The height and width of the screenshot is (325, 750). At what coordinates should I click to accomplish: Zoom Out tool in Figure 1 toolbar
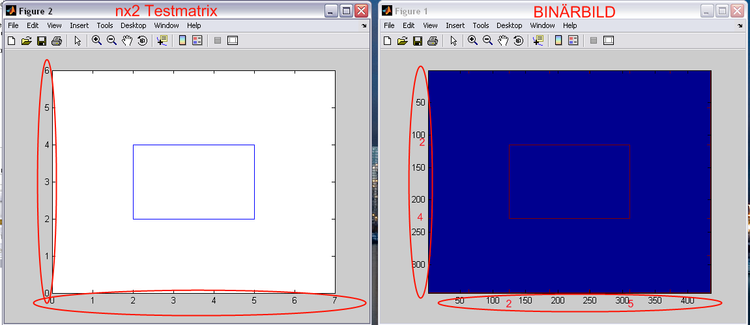487,40
